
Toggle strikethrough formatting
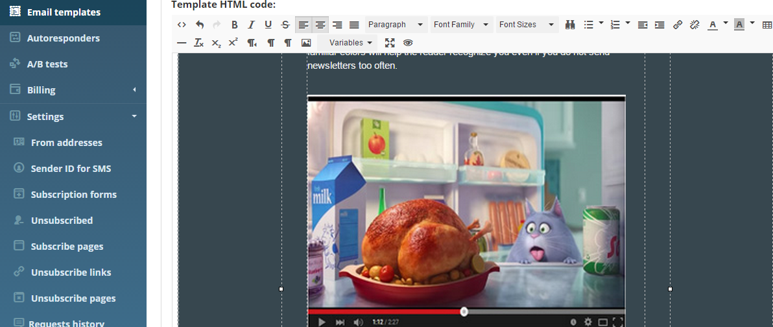pyautogui.click(x=285, y=25)
